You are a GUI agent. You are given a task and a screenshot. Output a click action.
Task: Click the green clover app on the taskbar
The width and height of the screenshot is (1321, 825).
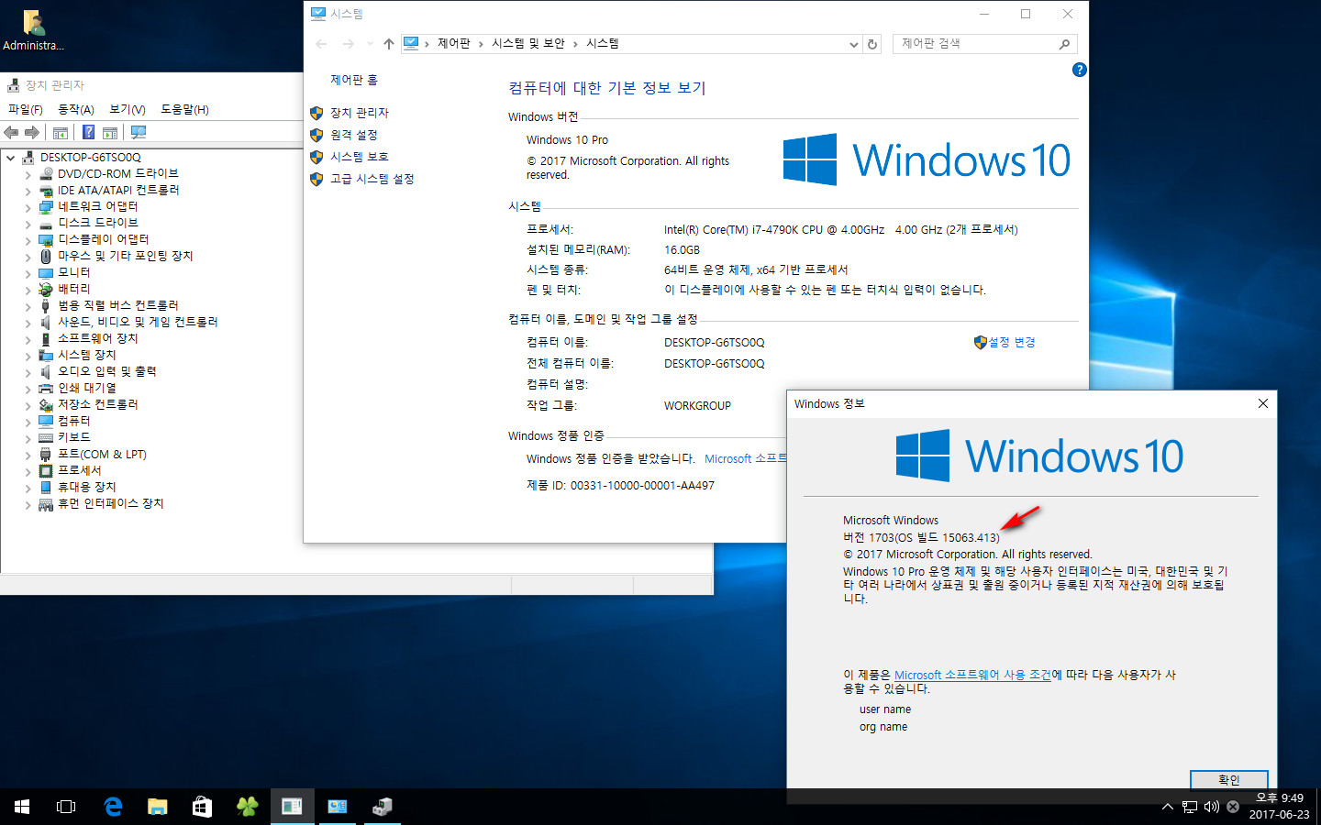coord(248,807)
